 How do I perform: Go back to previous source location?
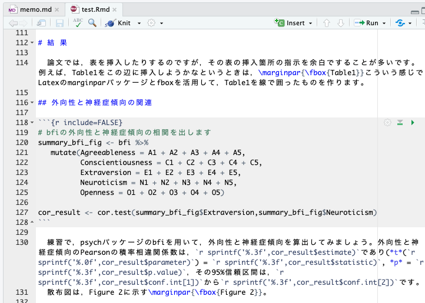coord(13,23)
